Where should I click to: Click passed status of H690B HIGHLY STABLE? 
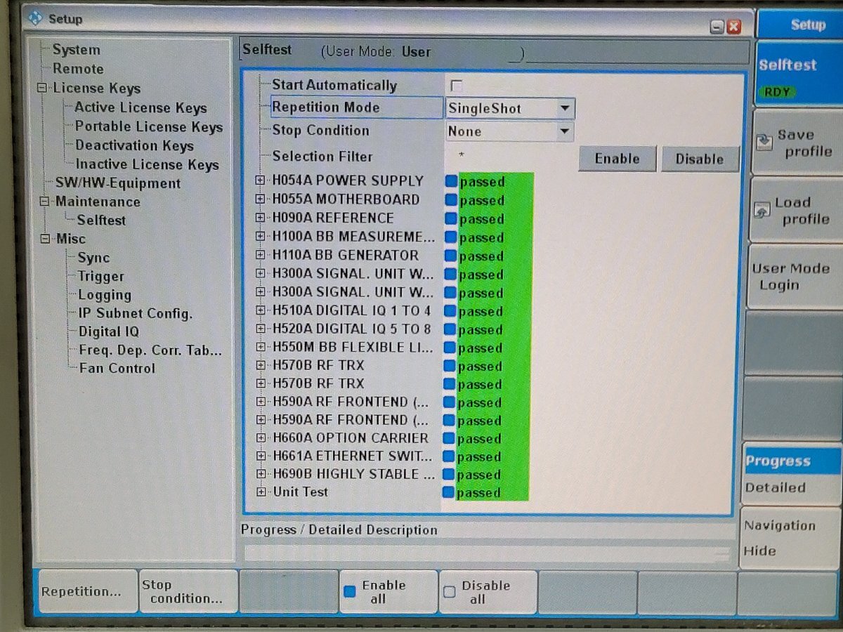coord(478,475)
